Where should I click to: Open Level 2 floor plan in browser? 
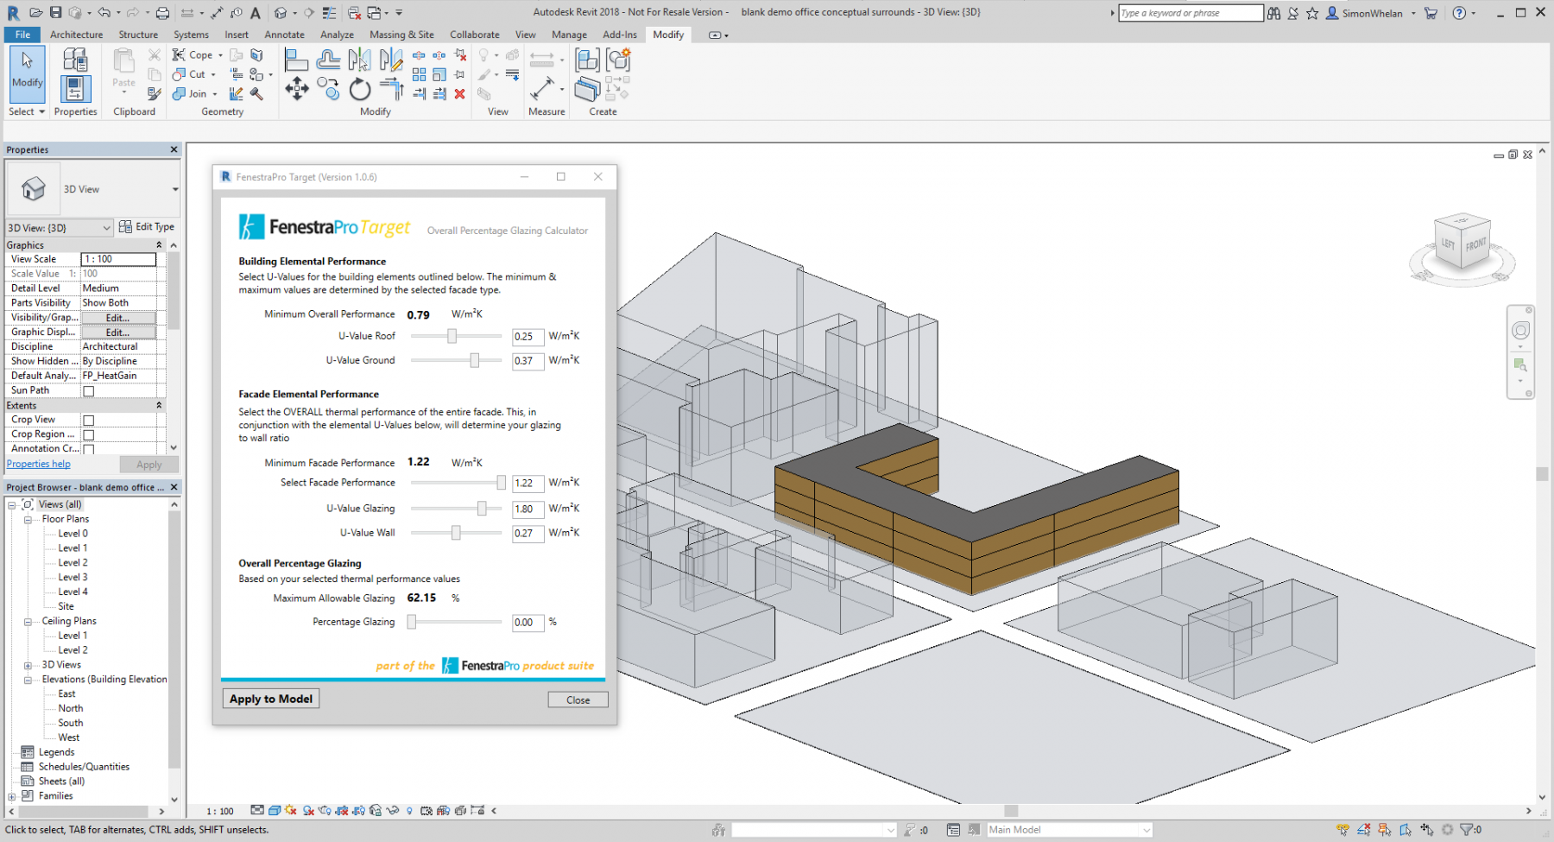click(x=73, y=563)
